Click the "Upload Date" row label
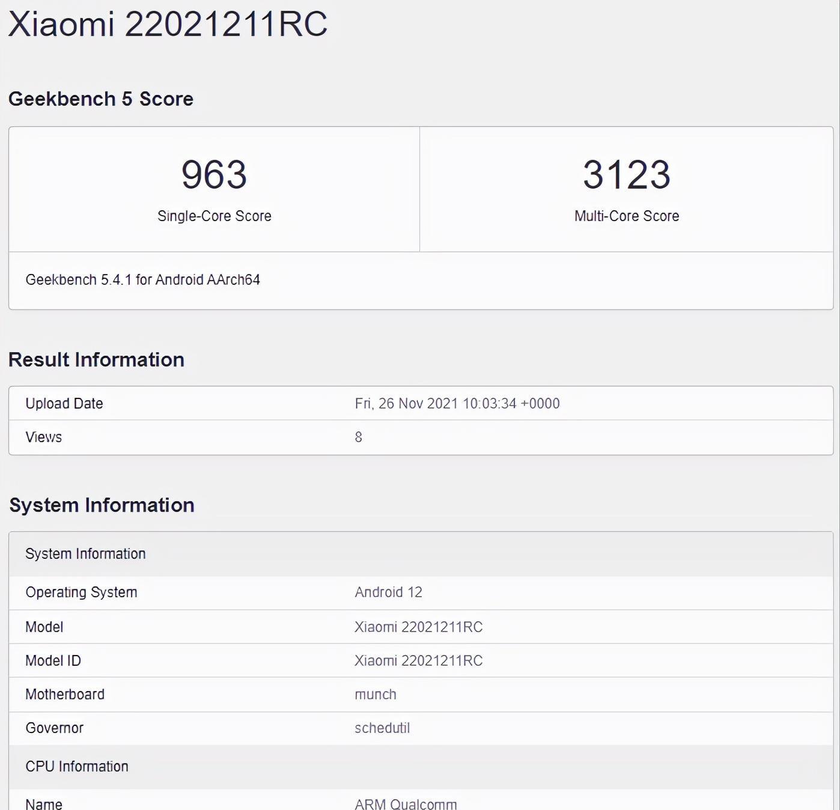This screenshot has height=810, width=840. [x=64, y=403]
